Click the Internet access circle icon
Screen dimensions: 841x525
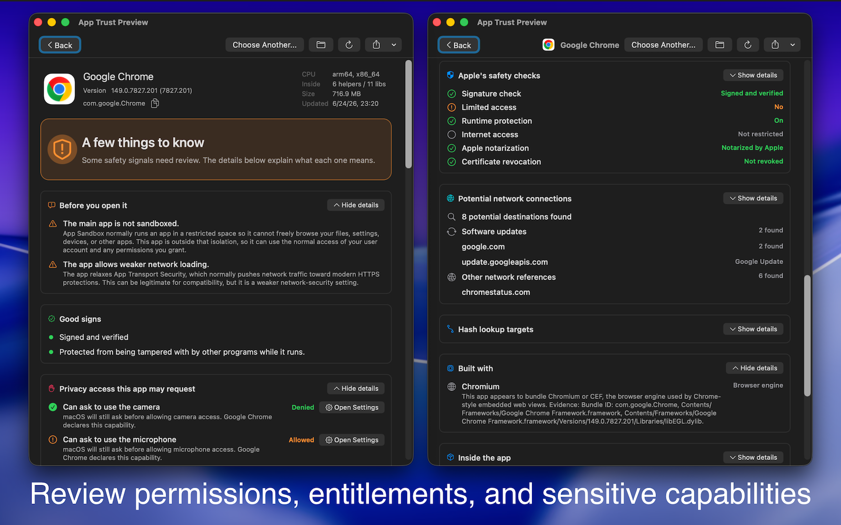click(x=452, y=135)
